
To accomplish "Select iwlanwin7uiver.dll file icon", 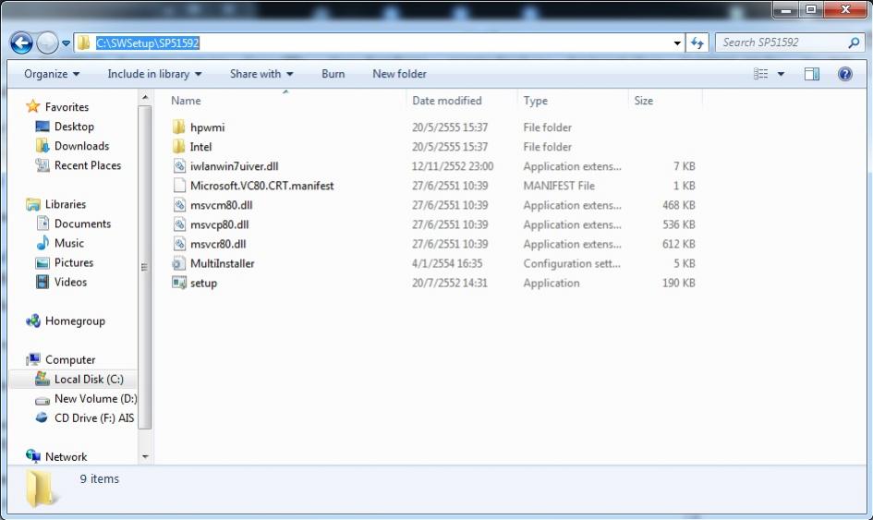I will [178, 166].
